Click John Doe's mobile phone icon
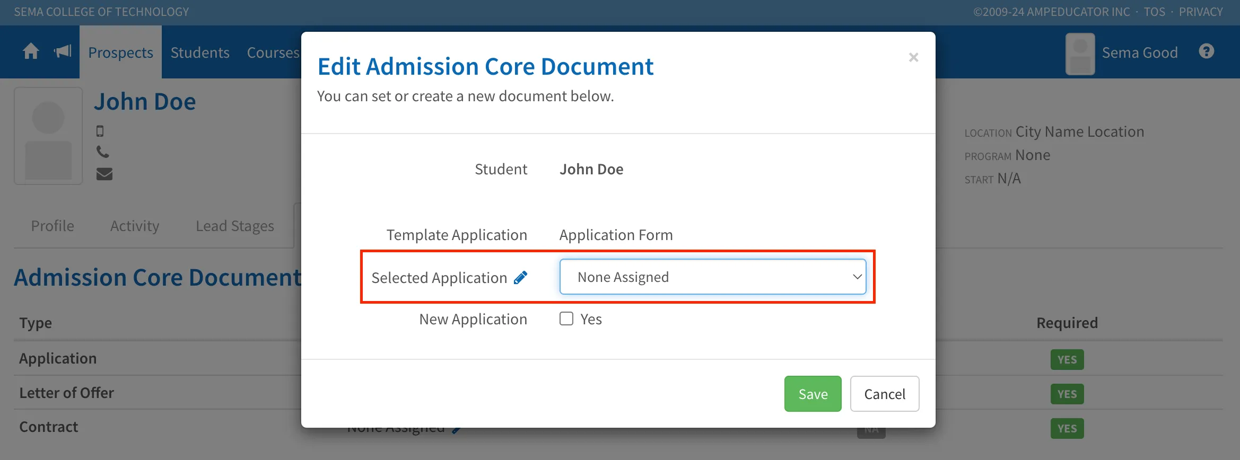1240x460 pixels. click(x=100, y=131)
